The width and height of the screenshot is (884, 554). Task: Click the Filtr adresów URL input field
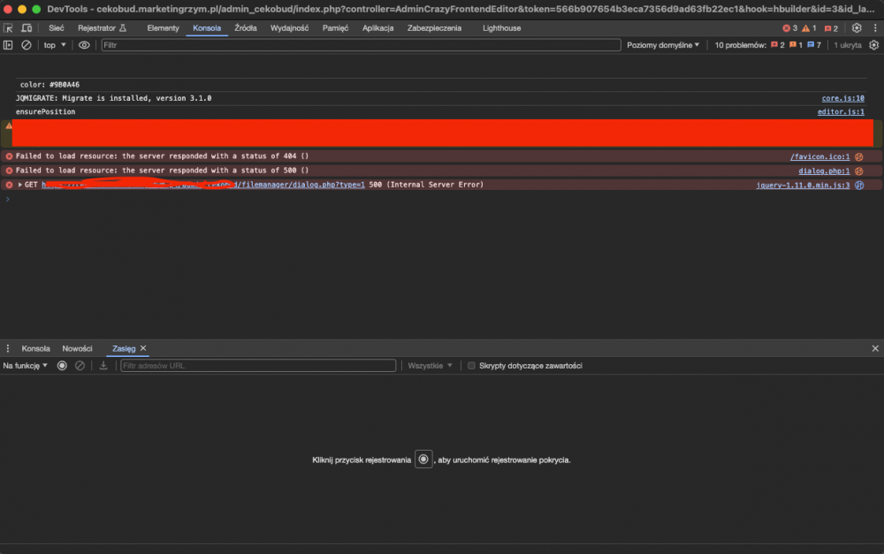point(257,366)
